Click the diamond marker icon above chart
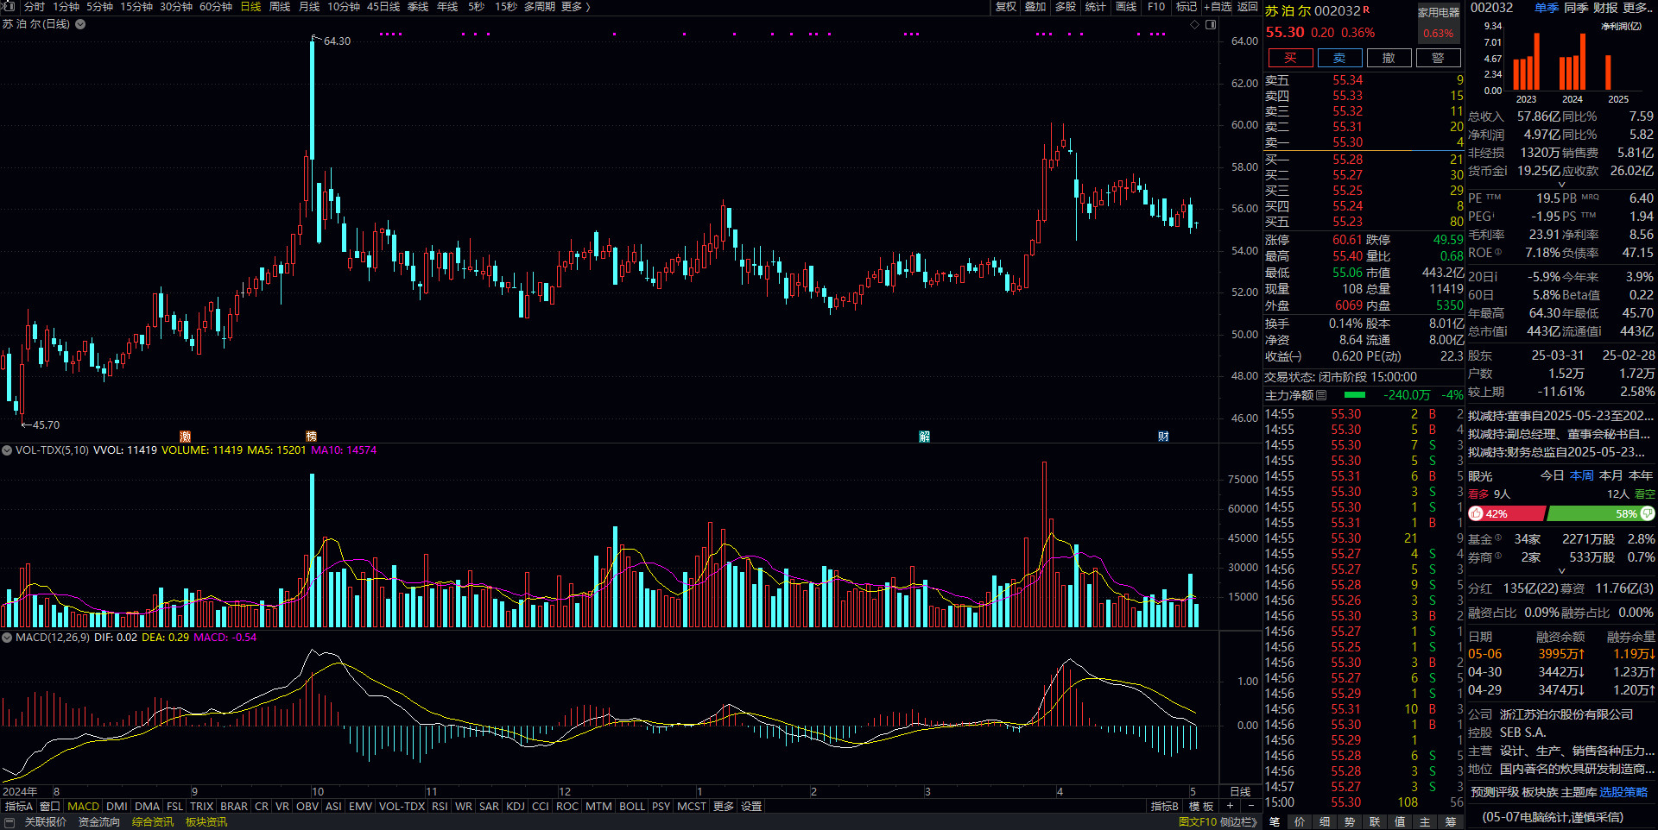The height and width of the screenshot is (830, 1658). (x=1194, y=24)
